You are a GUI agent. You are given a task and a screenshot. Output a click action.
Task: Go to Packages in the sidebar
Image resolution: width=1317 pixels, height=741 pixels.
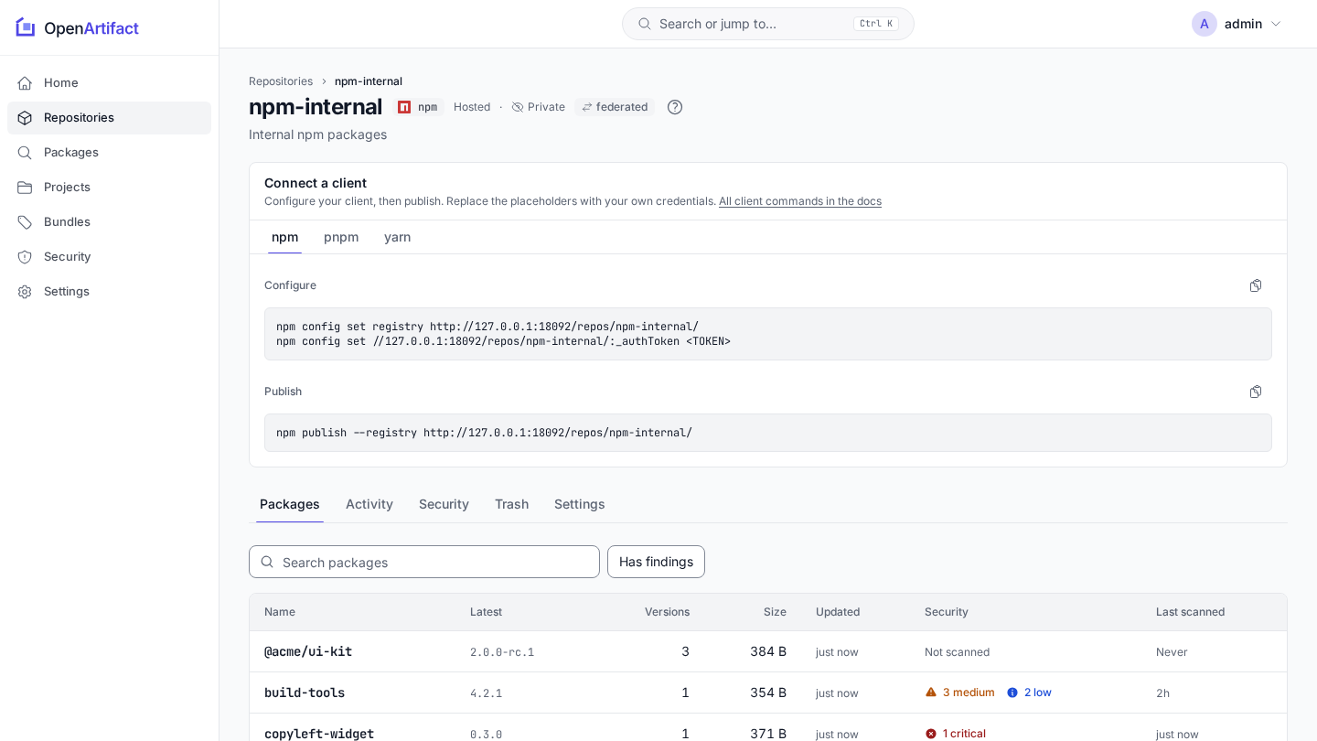109,152
